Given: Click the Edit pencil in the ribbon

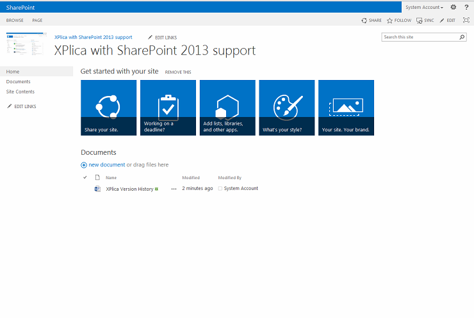Looking at the screenshot, I should pyautogui.click(x=442, y=20).
